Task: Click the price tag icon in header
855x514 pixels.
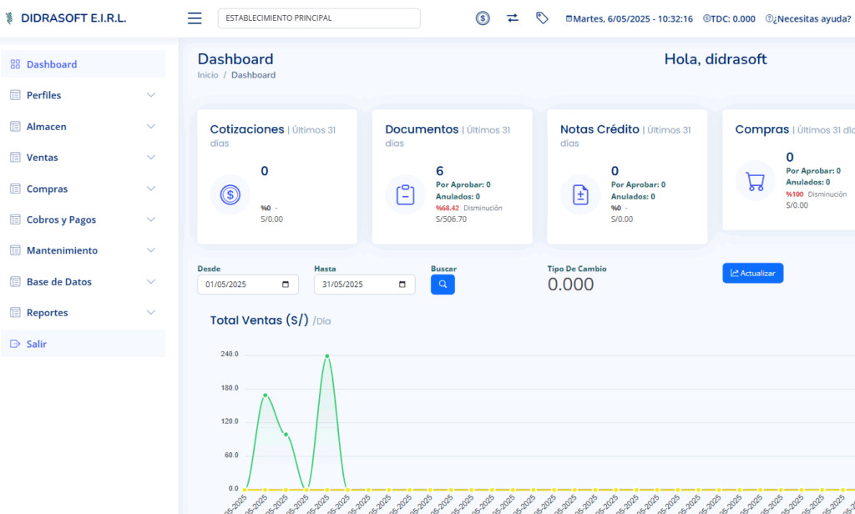Action: click(542, 18)
